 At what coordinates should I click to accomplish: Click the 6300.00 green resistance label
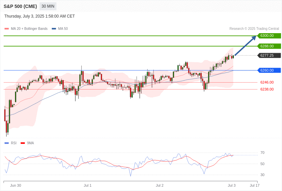[x=269, y=35]
